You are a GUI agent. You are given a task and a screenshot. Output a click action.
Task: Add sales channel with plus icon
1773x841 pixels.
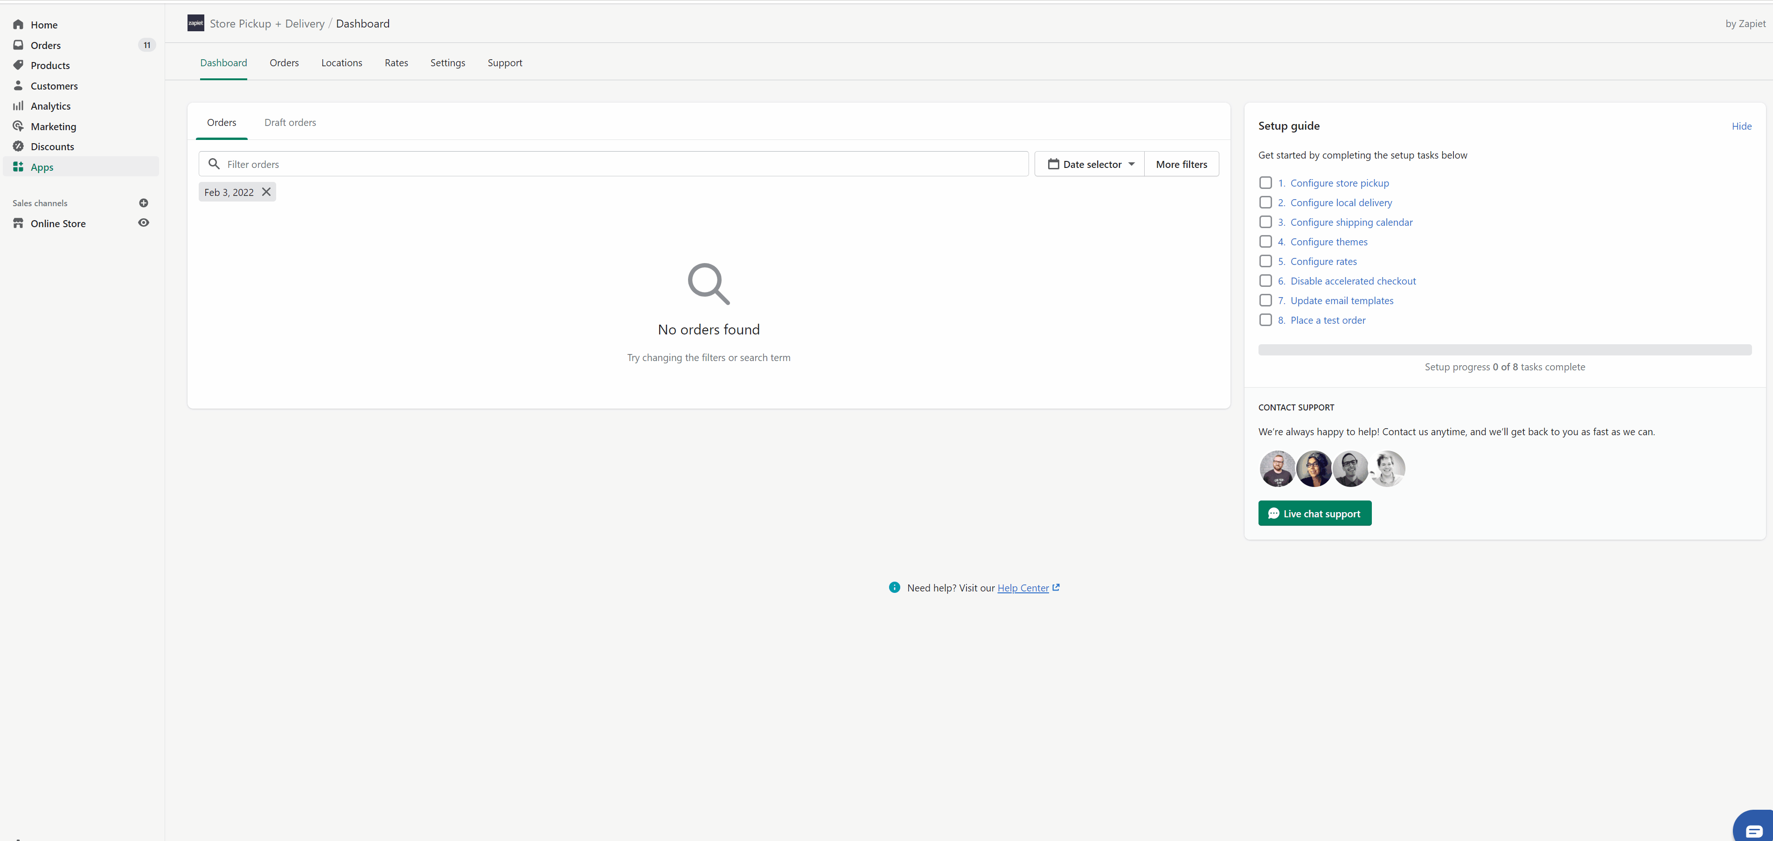tap(143, 203)
